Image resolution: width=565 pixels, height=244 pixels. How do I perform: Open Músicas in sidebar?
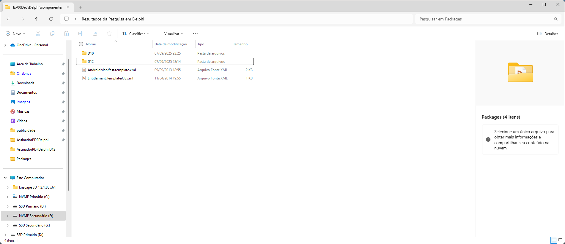pyautogui.click(x=23, y=111)
